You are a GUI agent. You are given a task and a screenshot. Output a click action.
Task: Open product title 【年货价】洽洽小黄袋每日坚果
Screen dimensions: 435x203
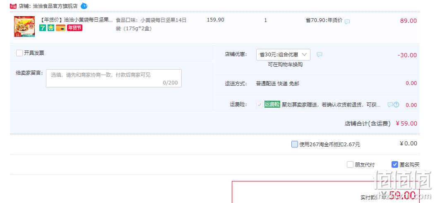click(77, 20)
